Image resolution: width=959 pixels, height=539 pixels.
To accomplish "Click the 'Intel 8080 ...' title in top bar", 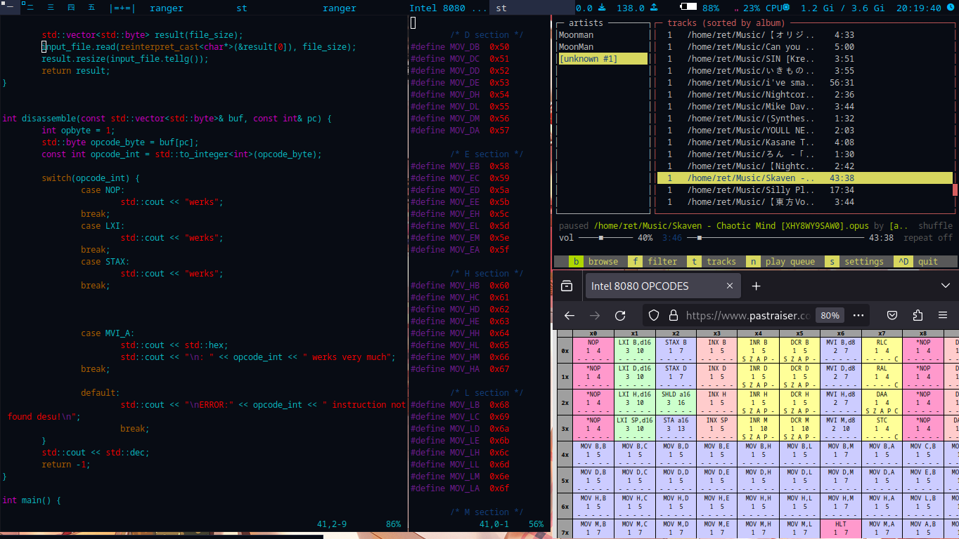I will point(448,8).
